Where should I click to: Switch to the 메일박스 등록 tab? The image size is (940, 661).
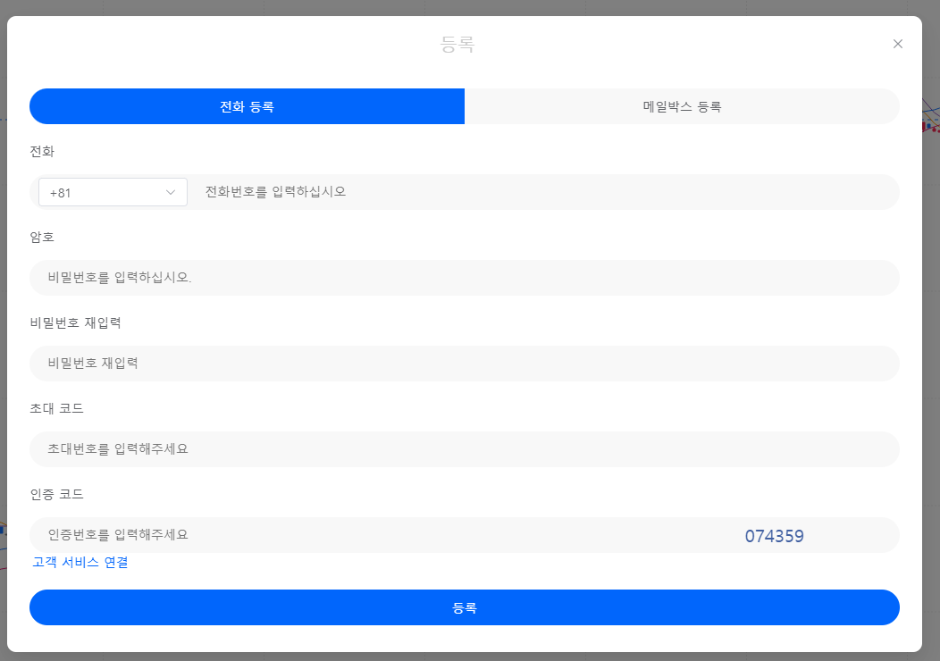coord(682,106)
